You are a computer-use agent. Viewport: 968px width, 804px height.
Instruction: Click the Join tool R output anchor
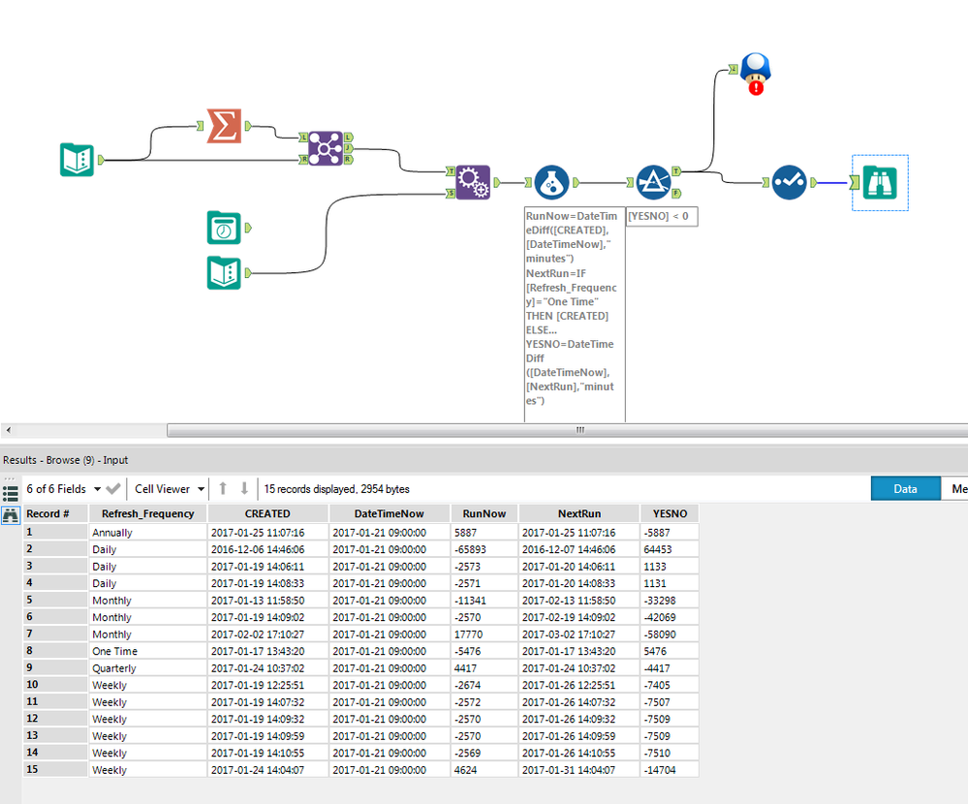coord(348,159)
